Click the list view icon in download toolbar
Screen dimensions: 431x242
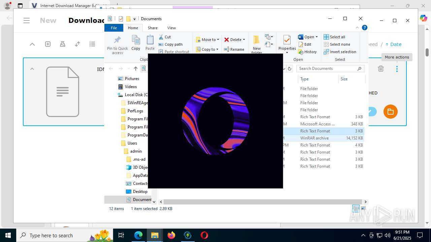click(92, 44)
